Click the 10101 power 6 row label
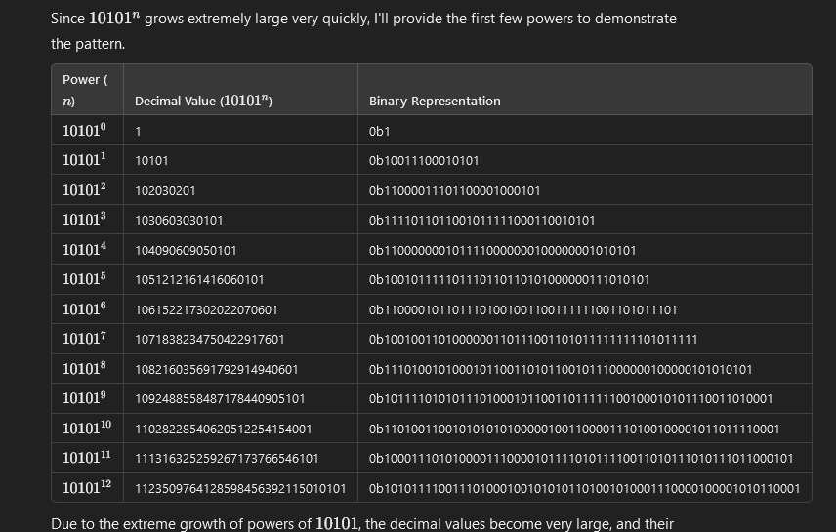The height and width of the screenshot is (532, 836). (x=84, y=309)
